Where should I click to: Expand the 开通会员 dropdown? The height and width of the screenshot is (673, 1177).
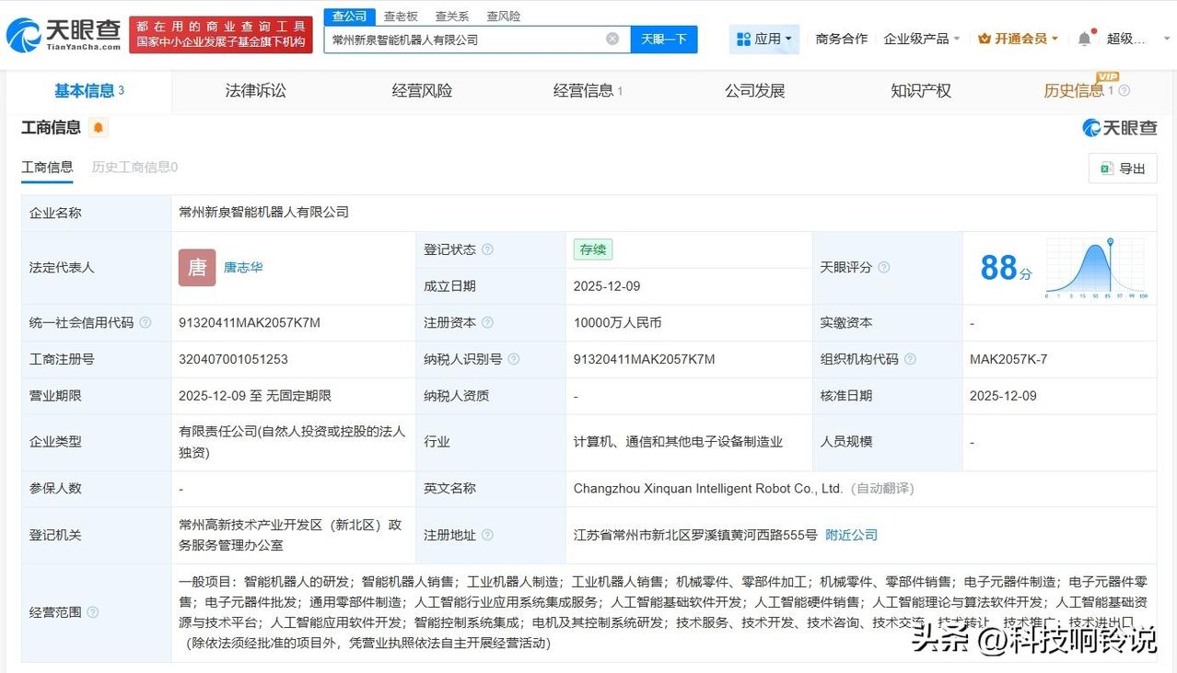(x=1018, y=39)
